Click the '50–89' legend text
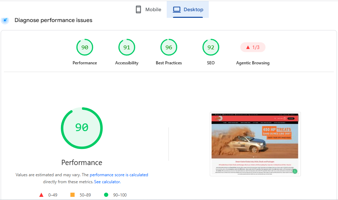The image size is (338, 200). (85, 195)
